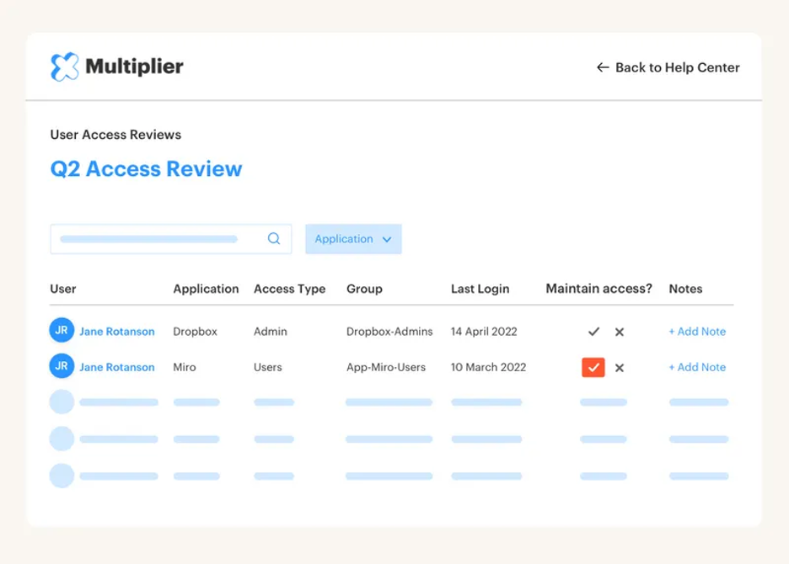
Task: Click the JR avatar in Miro row
Action: (x=62, y=366)
